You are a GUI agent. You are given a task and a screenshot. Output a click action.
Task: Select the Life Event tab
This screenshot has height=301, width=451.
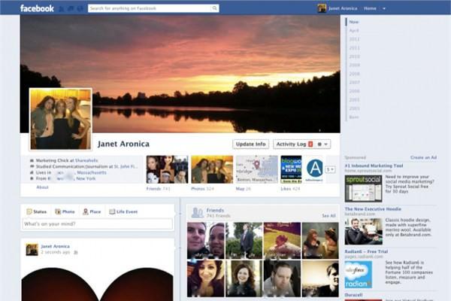tap(123, 211)
